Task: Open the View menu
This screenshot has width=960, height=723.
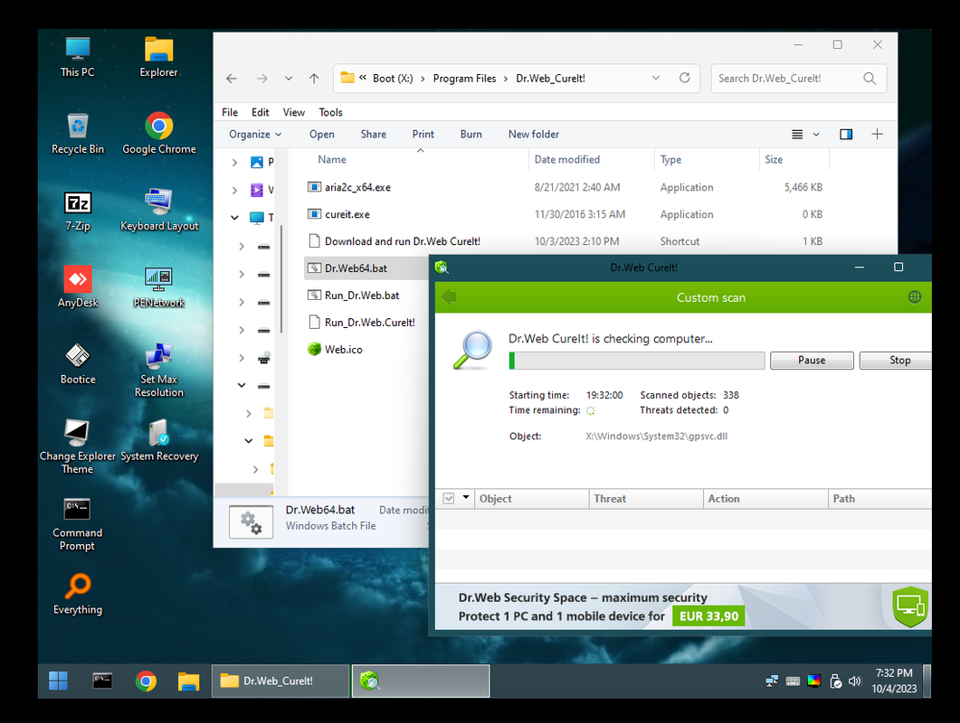Action: [294, 112]
